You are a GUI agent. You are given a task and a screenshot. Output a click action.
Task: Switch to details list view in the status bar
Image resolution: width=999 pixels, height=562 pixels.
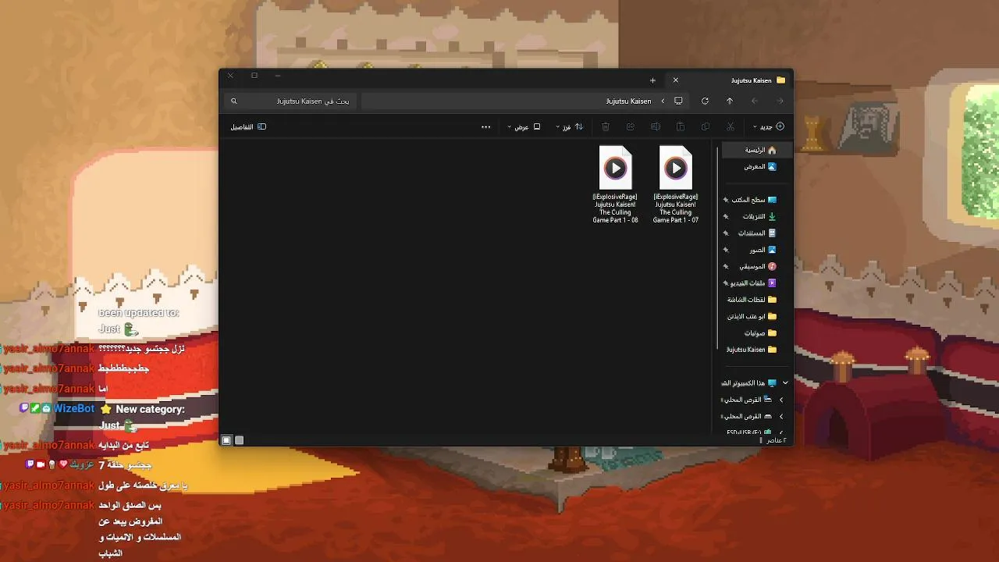point(240,440)
